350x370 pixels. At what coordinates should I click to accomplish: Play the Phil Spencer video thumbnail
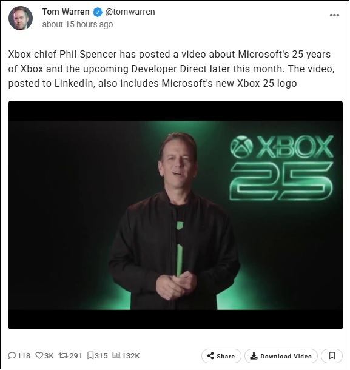coord(175,215)
